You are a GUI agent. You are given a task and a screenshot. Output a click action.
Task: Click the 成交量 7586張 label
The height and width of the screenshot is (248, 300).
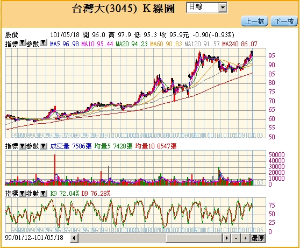coord(71,146)
